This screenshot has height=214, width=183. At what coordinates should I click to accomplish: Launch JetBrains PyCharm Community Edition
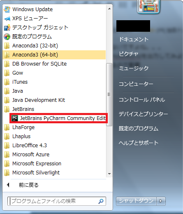[x=58, y=118]
